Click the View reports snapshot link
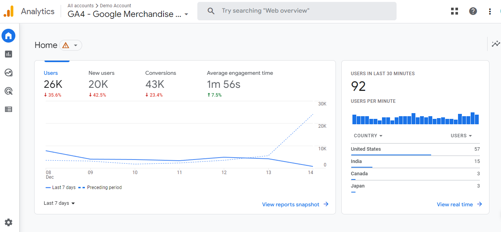The width and height of the screenshot is (501, 232). click(x=291, y=204)
